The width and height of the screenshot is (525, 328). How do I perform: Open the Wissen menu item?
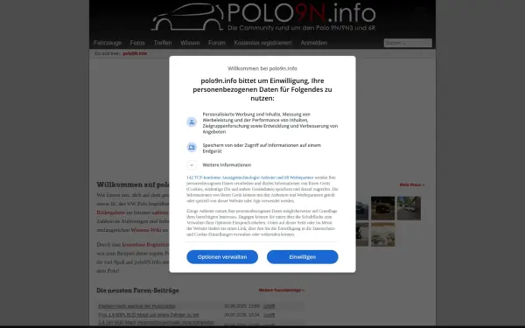click(190, 43)
